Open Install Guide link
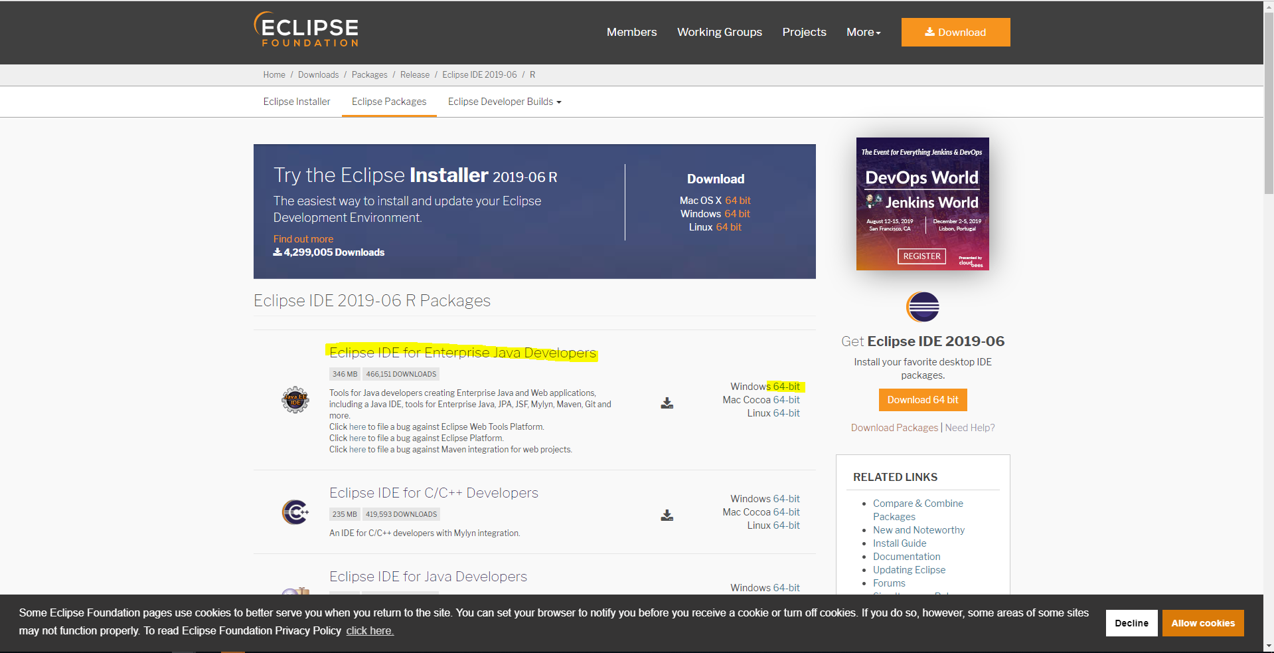Screen dimensions: 1274x653 click(900, 543)
